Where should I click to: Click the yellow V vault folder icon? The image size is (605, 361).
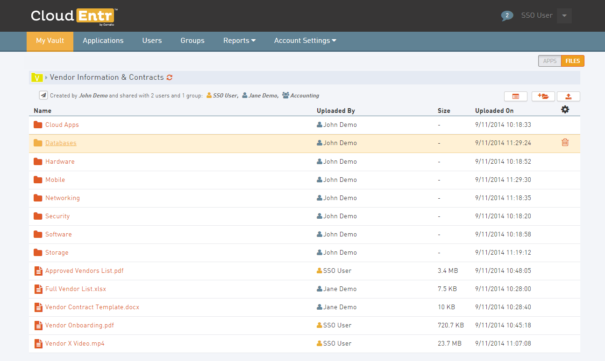coord(37,77)
